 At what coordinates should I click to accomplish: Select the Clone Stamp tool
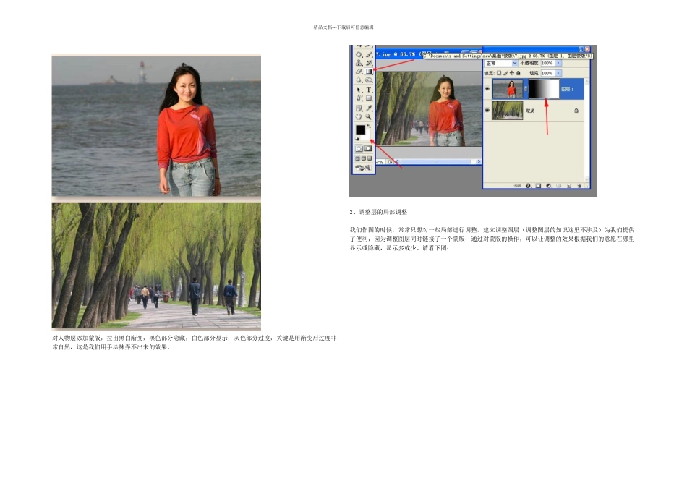[x=359, y=63]
